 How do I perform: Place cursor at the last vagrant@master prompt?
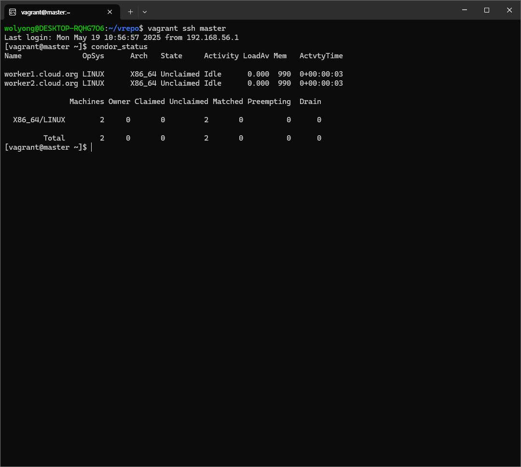(91, 147)
